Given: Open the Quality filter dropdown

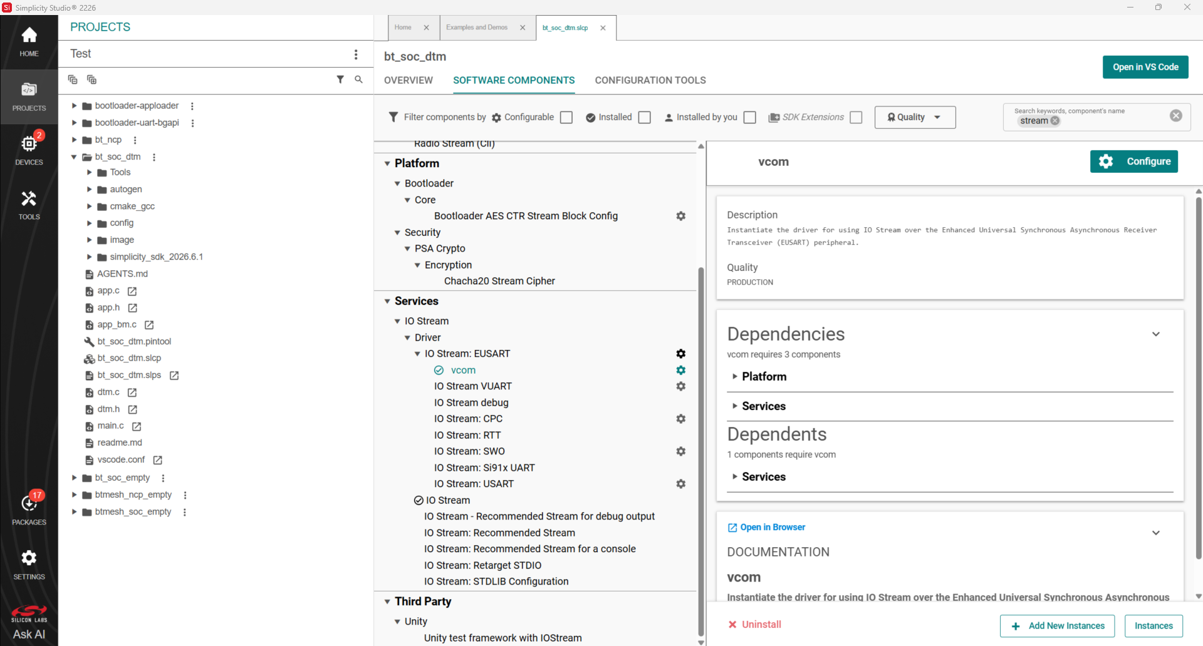Looking at the screenshot, I should click(x=915, y=117).
